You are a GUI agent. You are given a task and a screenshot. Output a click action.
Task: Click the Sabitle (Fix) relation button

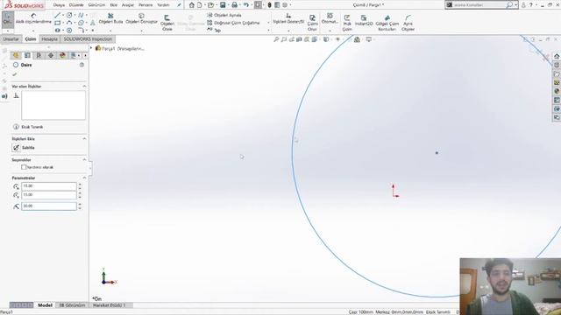[17, 148]
